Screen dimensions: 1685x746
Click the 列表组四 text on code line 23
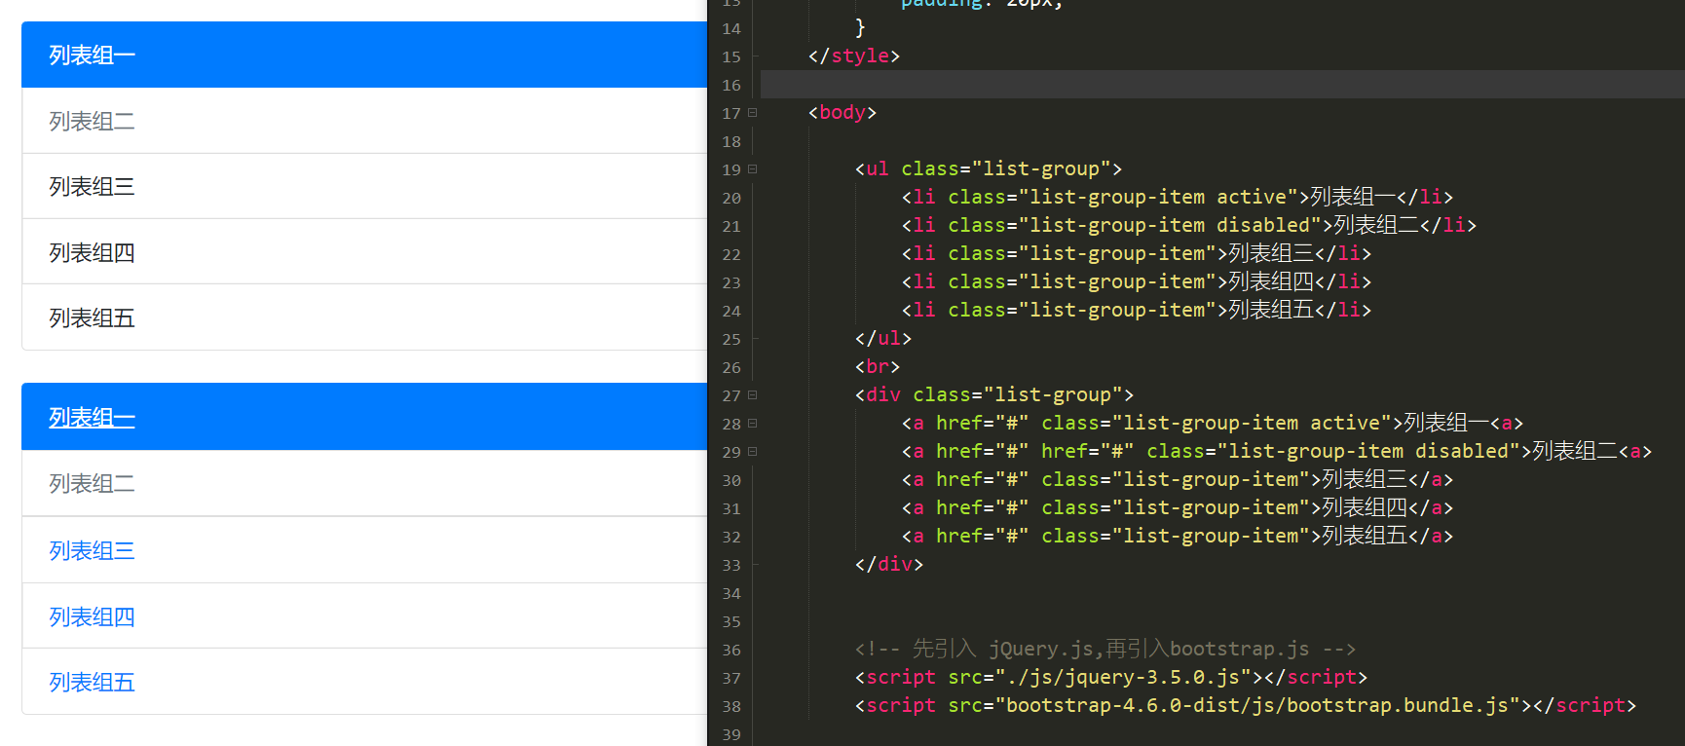coord(1271,281)
